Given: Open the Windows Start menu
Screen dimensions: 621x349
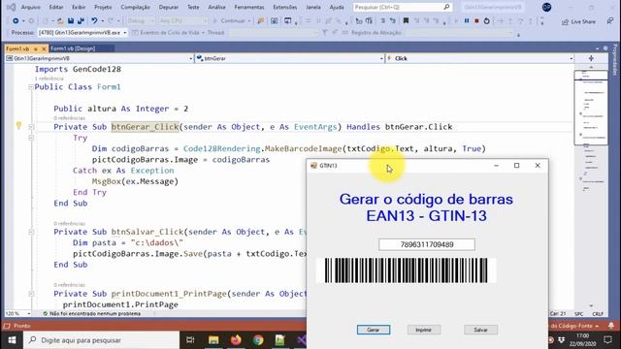Looking at the screenshot, I should pyautogui.click(x=12, y=340).
